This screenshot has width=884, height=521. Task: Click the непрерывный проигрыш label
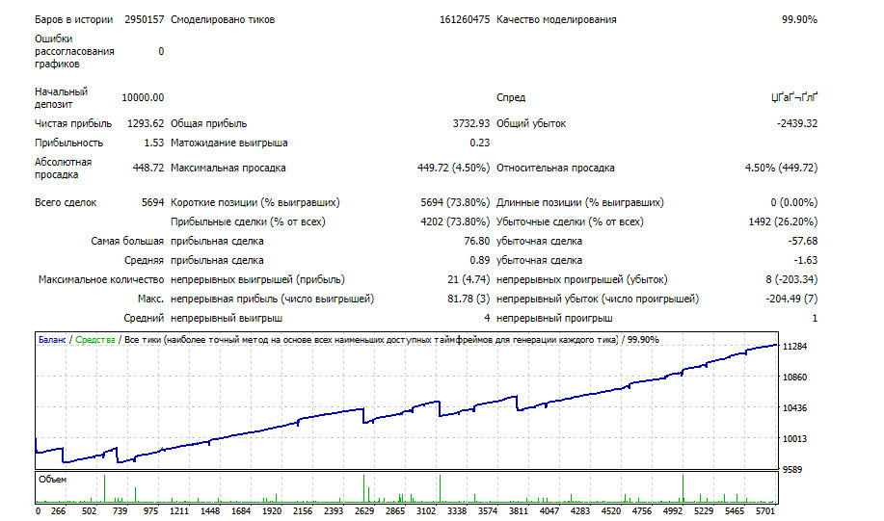pyautogui.click(x=554, y=318)
